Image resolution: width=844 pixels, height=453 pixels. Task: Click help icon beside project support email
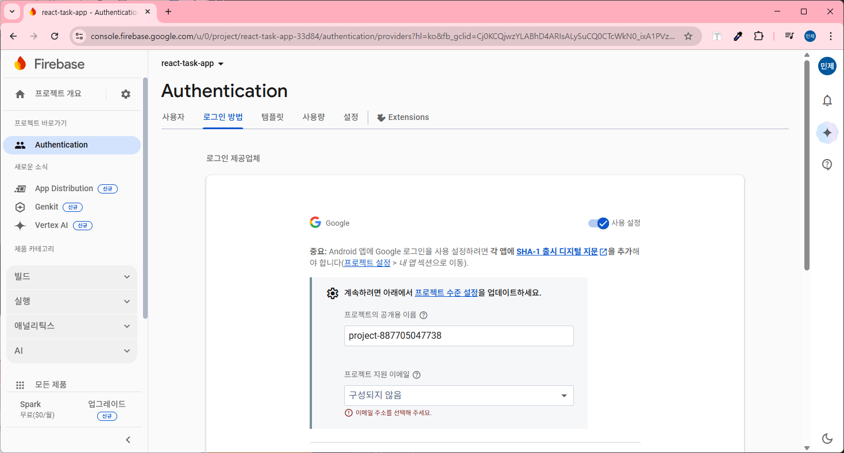point(417,375)
